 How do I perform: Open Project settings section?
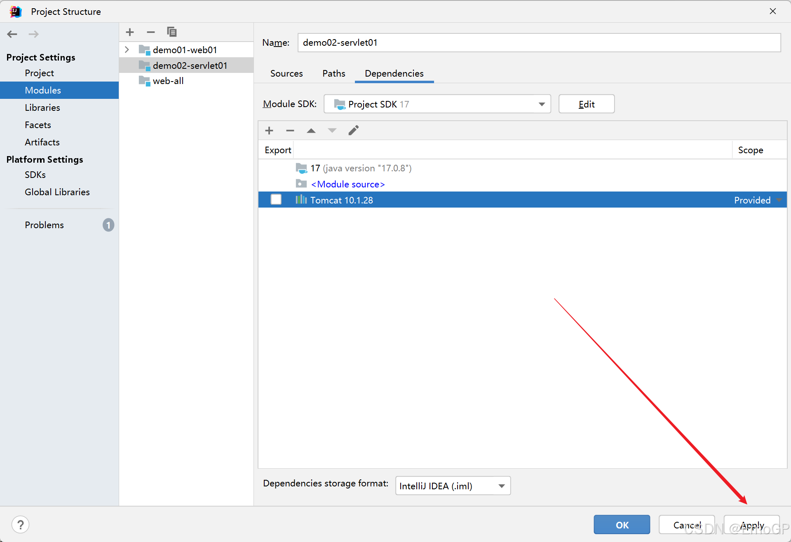point(39,73)
